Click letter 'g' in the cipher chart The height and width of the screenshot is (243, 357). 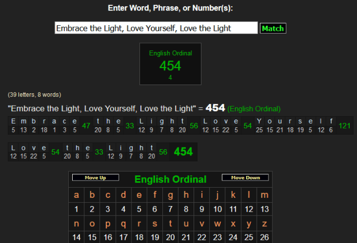tap(171, 195)
